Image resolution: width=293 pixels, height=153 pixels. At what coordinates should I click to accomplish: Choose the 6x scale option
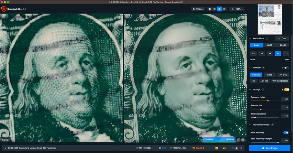pyautogui.click(x=278, y=54)
